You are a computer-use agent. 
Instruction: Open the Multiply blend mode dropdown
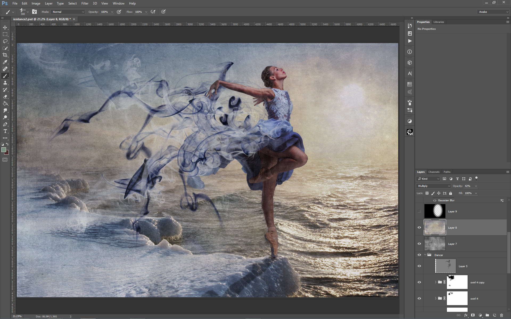pos(434,186)
